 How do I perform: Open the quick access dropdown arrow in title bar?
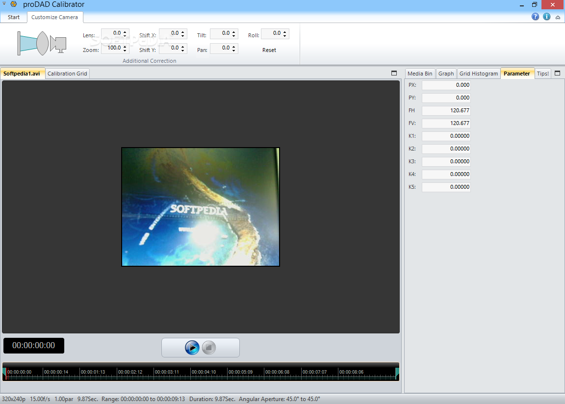coord(4,3)
